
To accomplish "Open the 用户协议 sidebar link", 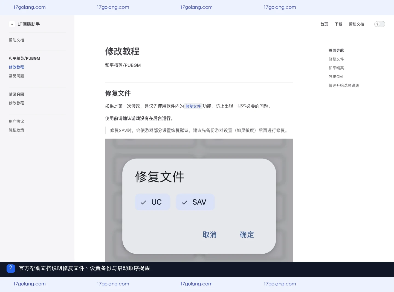I will [x=16, y=121].
